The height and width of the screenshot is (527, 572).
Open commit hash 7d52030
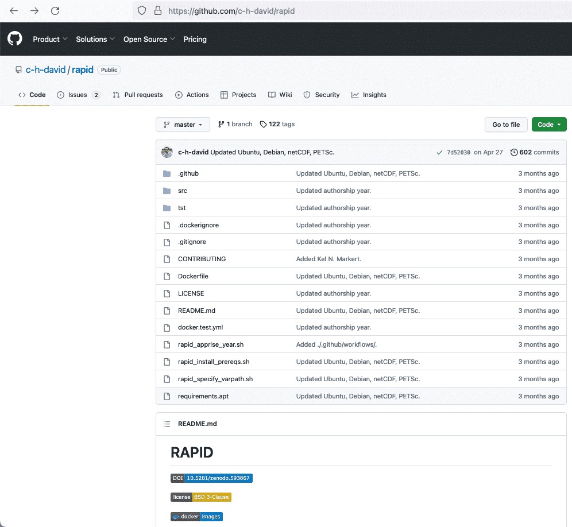458,153
